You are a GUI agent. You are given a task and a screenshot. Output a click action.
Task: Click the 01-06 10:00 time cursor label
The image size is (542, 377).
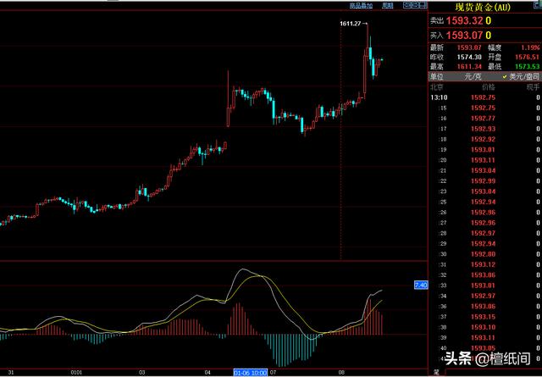(251, 371)
